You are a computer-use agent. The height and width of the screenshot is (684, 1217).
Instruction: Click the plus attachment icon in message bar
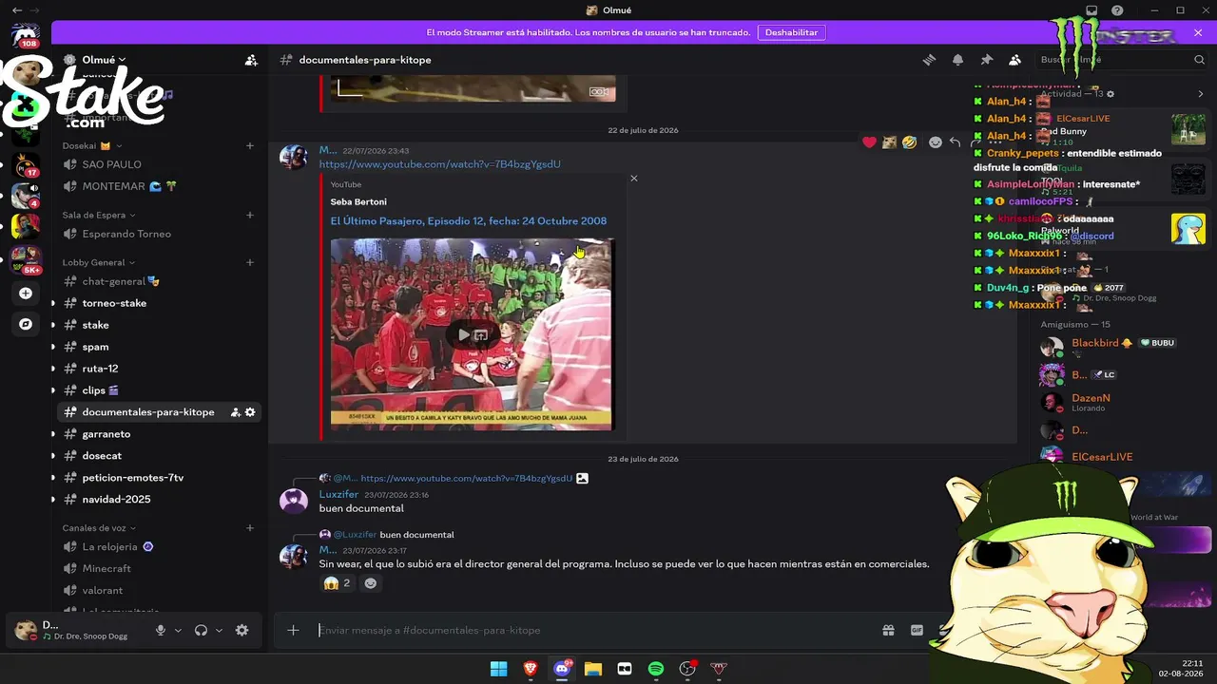pos(293,630)
